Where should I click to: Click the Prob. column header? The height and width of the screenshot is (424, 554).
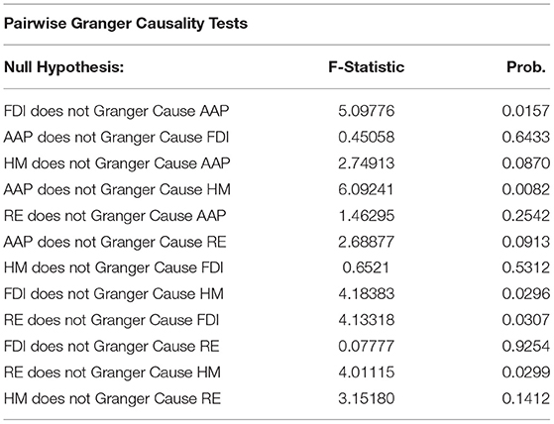pos(526,66)
